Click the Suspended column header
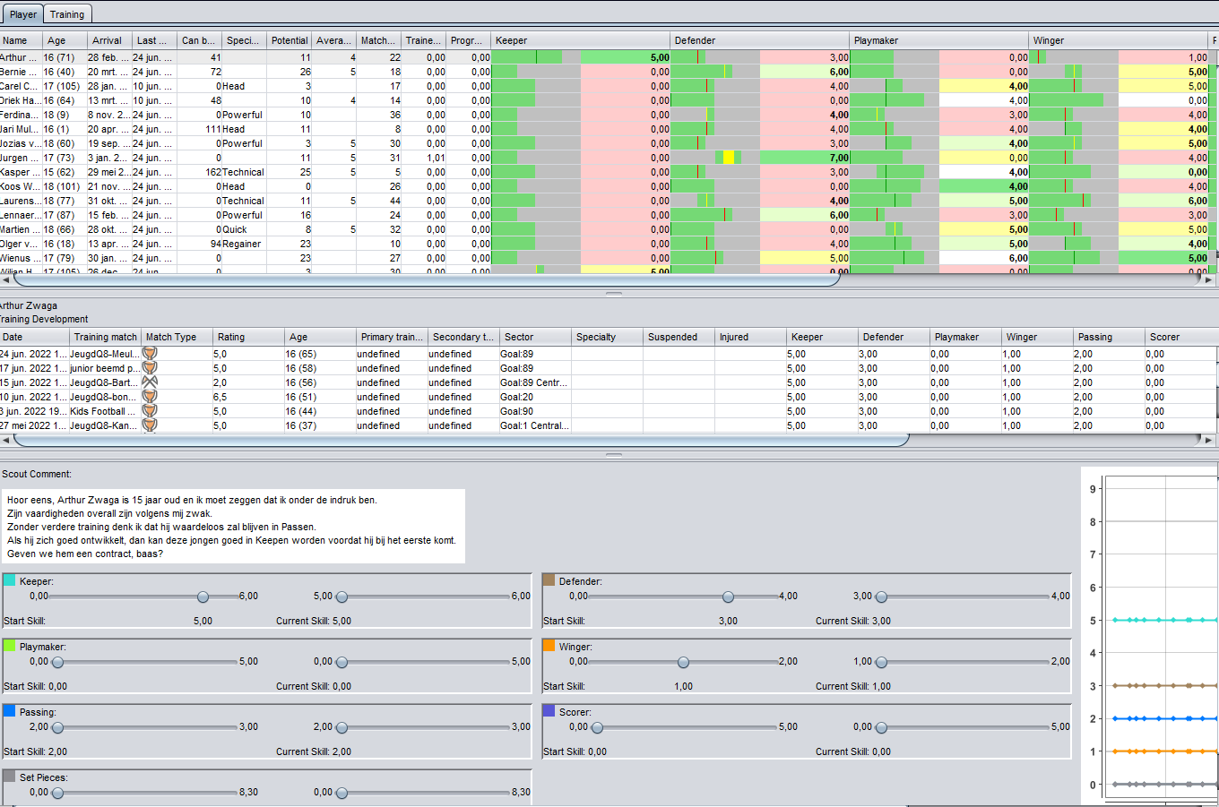The image size is (1219, 807). pos(679,337)
